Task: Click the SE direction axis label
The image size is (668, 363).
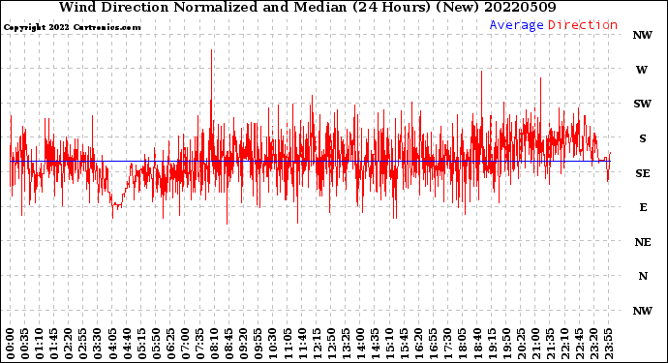Action: 643,173
